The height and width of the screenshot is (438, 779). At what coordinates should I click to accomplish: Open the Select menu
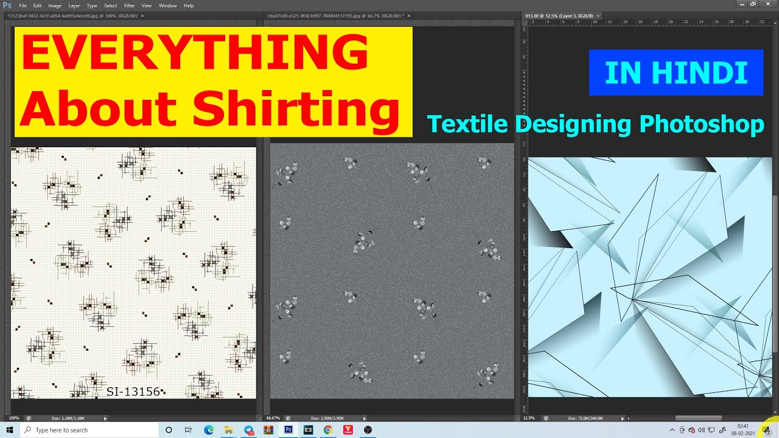[110, 5]
